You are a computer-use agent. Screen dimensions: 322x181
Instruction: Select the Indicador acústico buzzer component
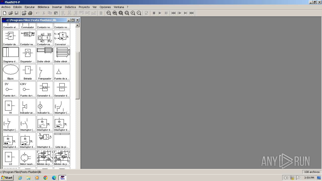tap(28, 106)
